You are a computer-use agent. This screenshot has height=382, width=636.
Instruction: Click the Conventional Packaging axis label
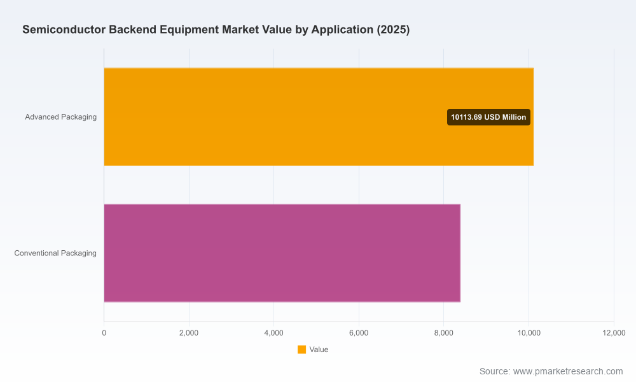click(55, 253)
